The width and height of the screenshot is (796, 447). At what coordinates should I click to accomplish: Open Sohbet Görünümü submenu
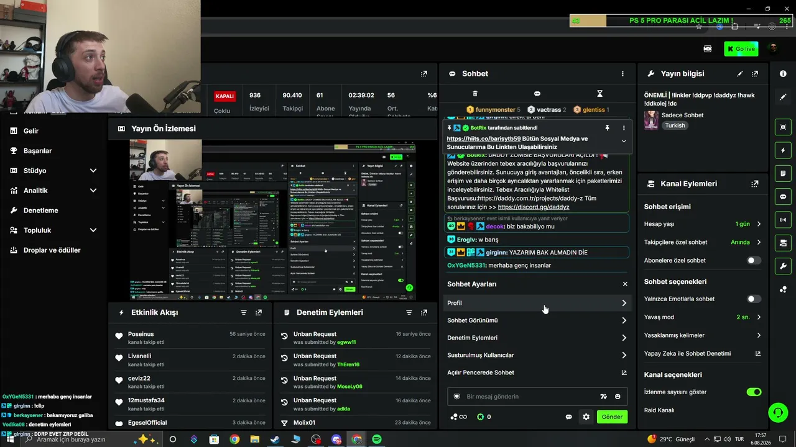[x=537, y=320]
